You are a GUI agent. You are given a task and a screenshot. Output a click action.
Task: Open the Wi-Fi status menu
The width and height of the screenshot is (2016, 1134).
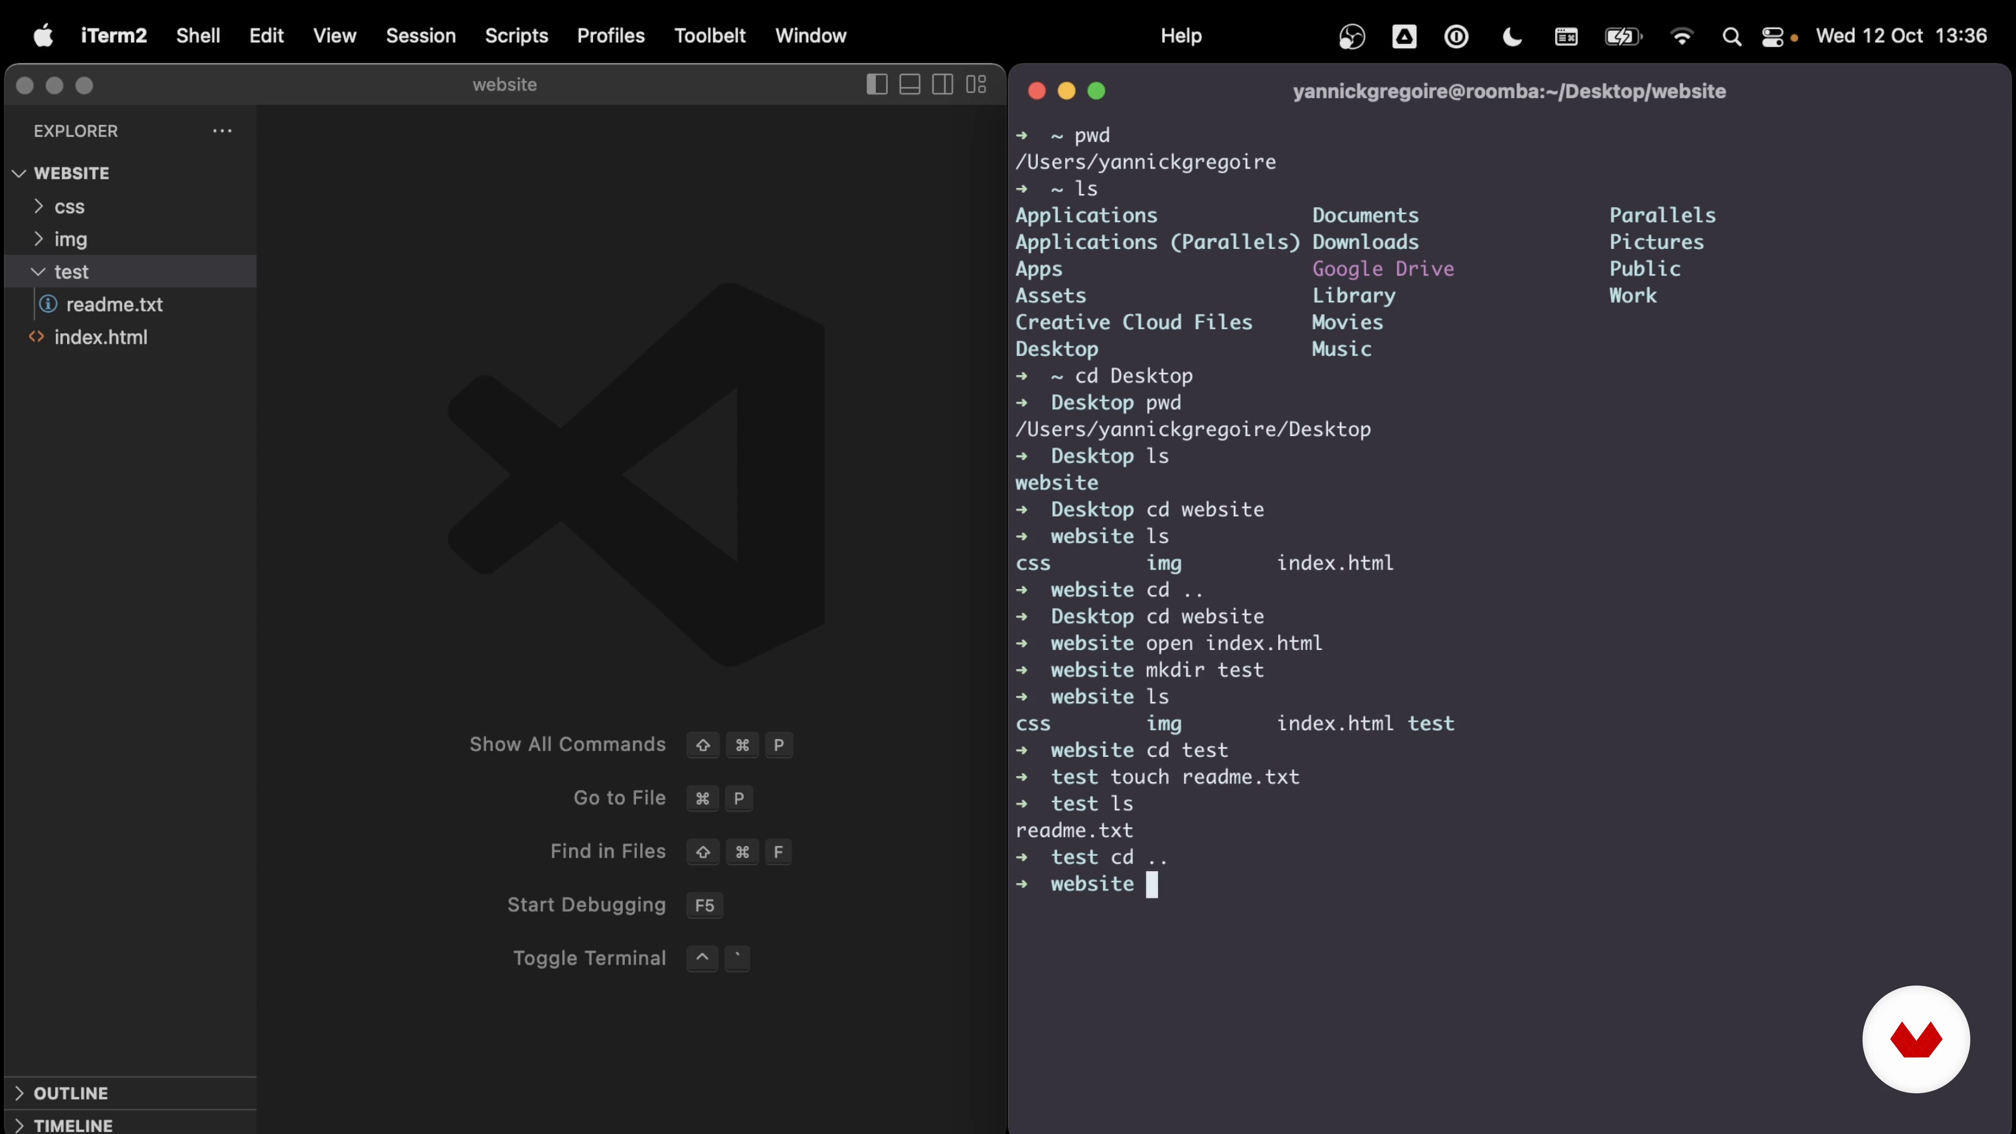click(x=1681, y=37)
